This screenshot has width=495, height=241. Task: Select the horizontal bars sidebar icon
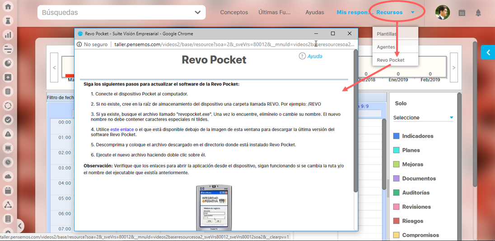(8, 49)
